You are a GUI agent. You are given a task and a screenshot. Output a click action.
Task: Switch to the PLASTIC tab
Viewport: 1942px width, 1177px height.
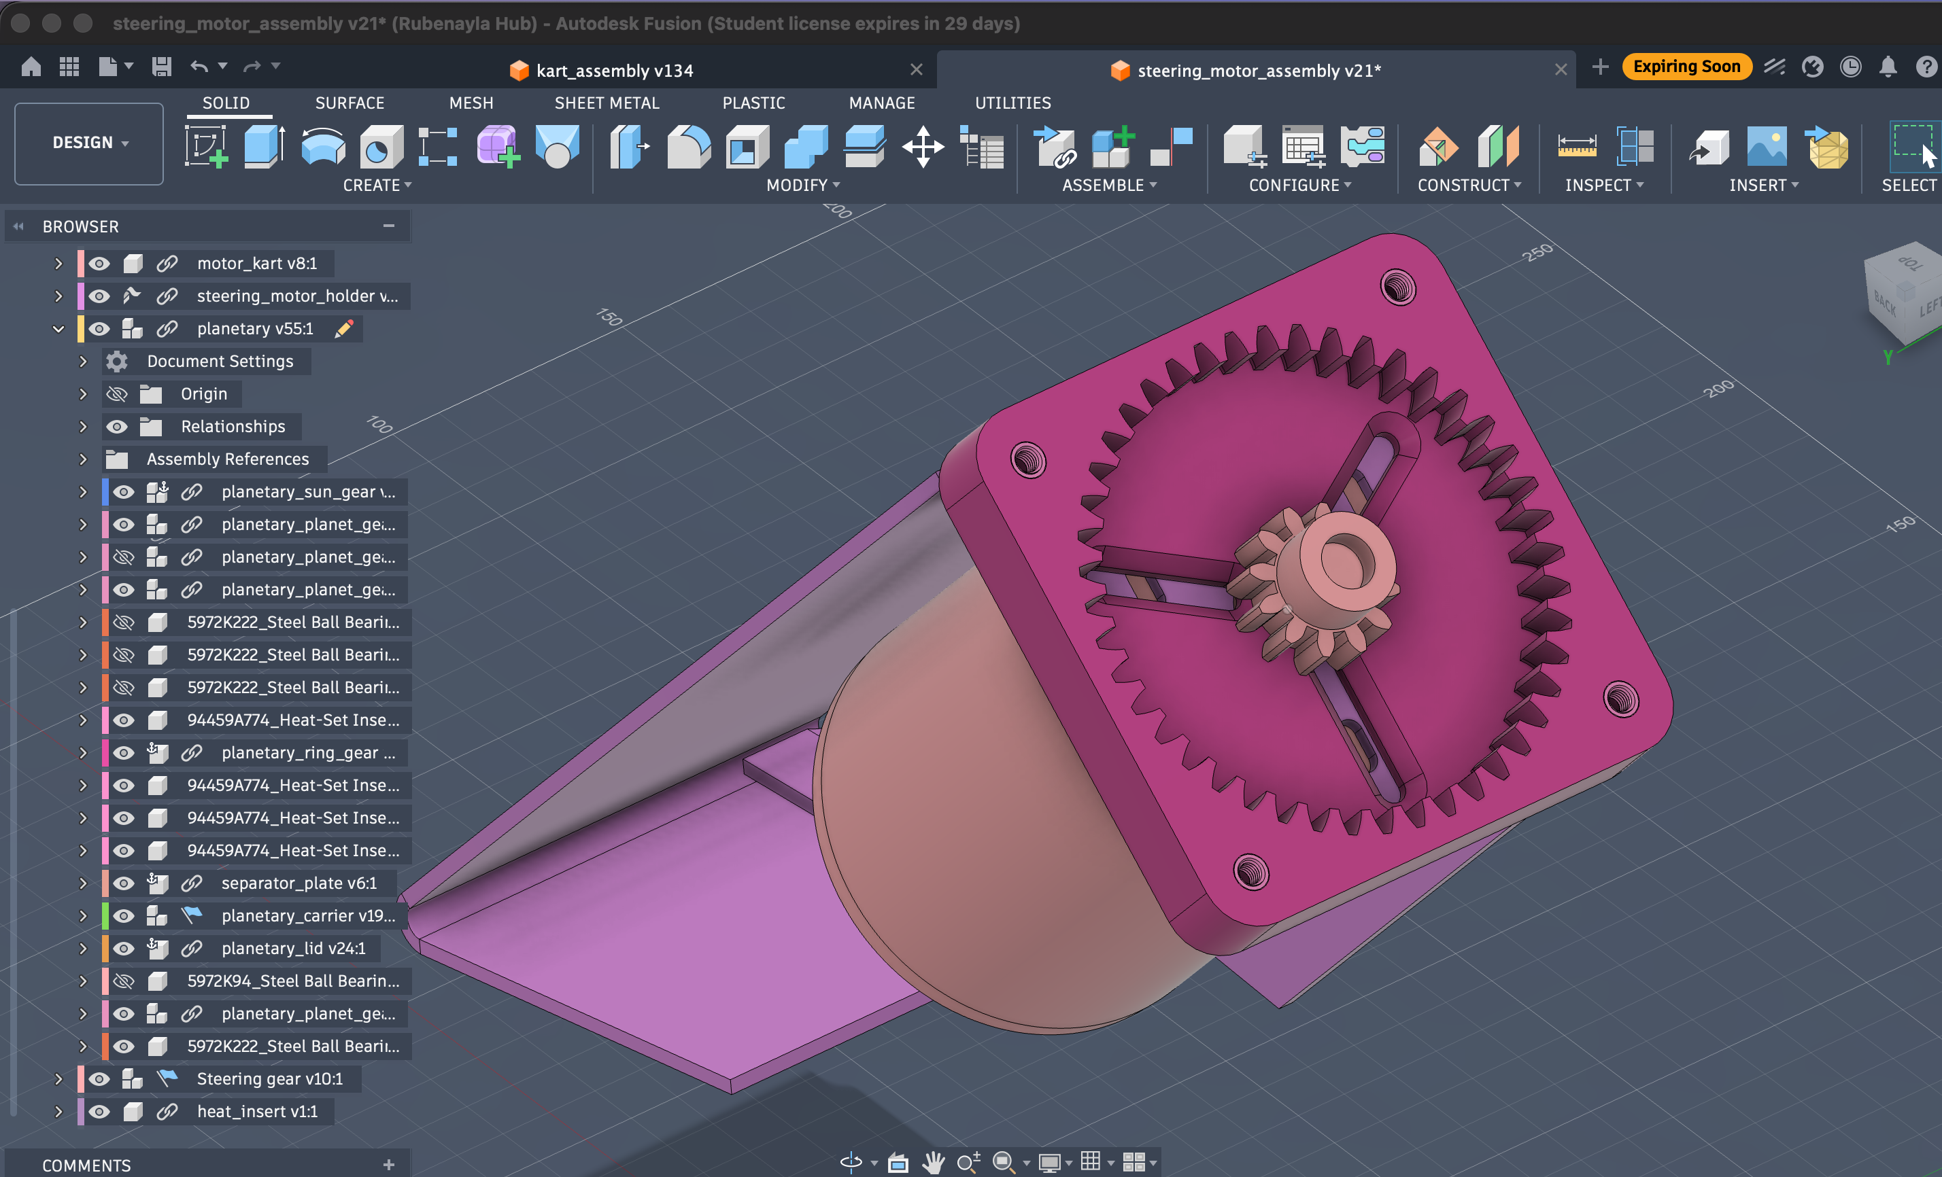(753, 103)
